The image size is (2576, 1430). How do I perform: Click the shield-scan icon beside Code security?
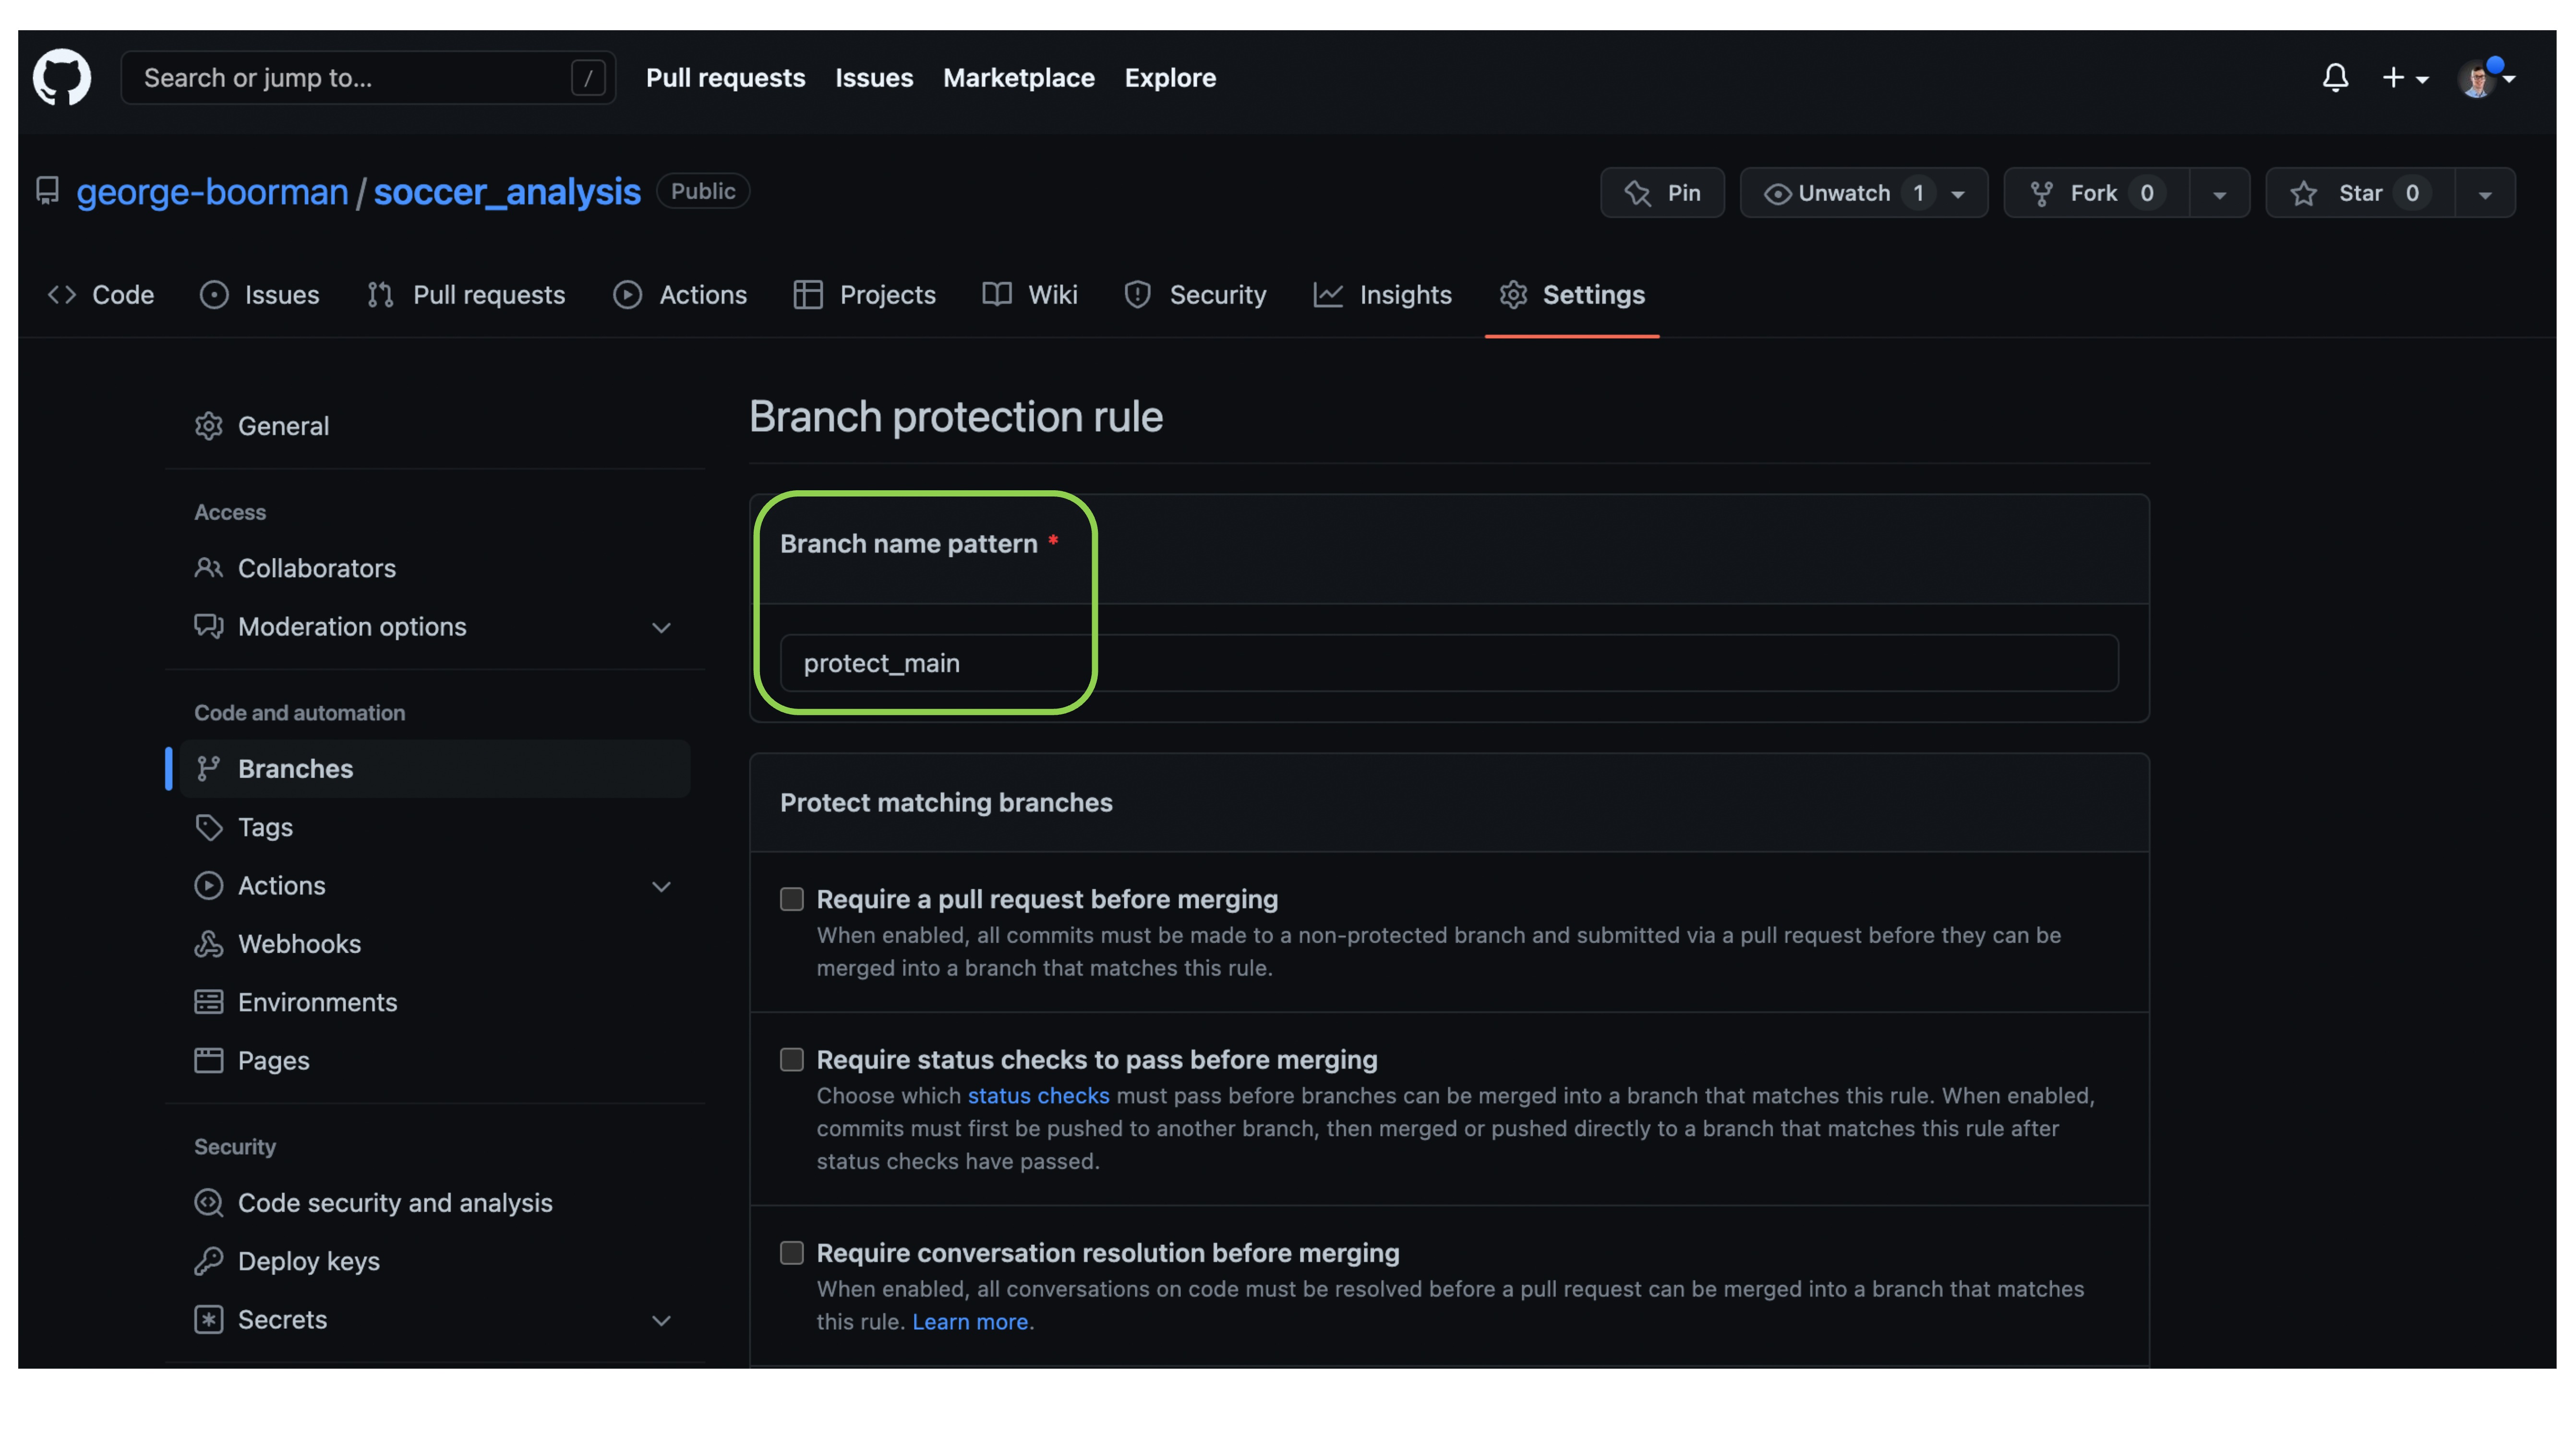[208, 1202]
